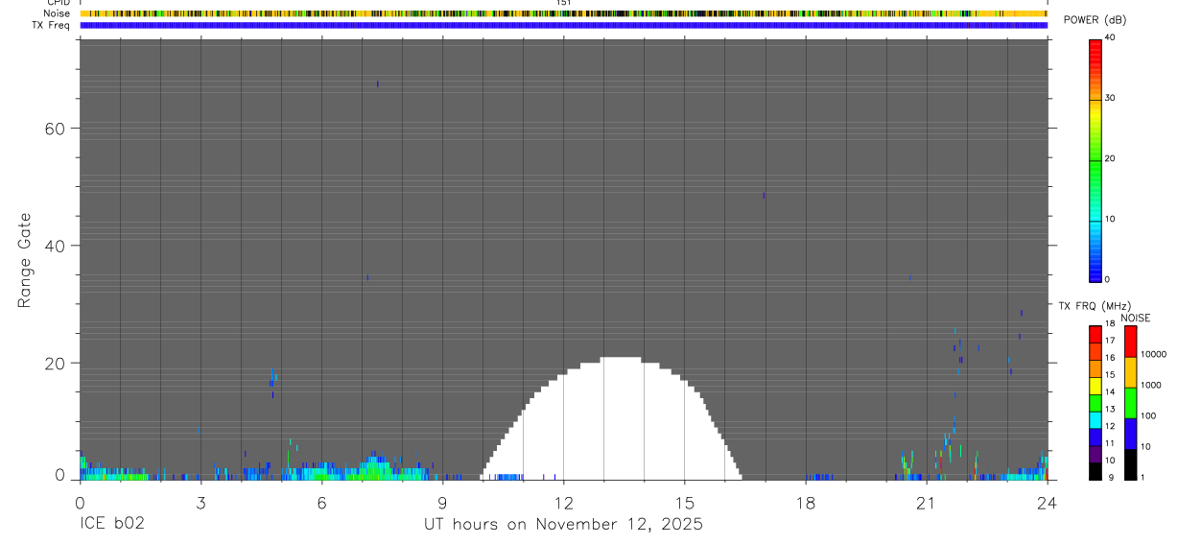Click the 24 hour tick on time axis
The height and width of the screenshot is (544, 1178).
pos(1047,502)
